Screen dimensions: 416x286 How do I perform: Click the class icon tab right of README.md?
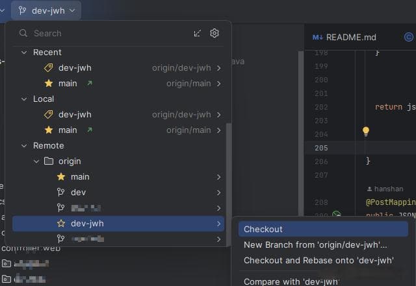coord(409,37)
